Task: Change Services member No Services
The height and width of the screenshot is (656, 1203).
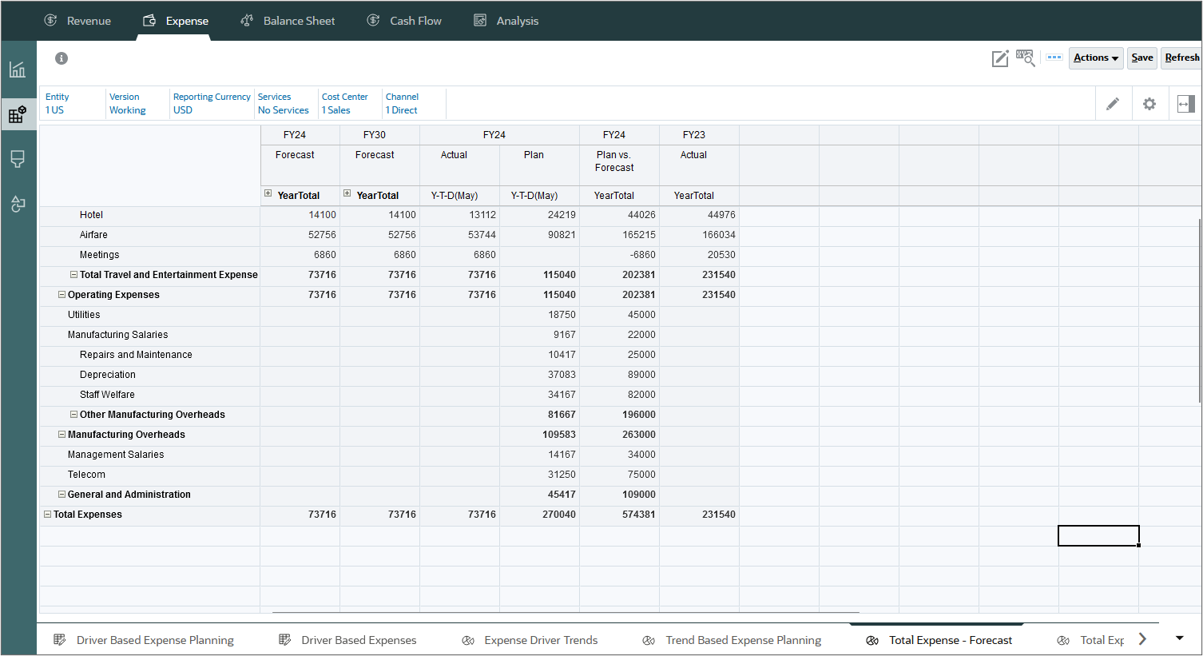Action: tap(283, 110)
